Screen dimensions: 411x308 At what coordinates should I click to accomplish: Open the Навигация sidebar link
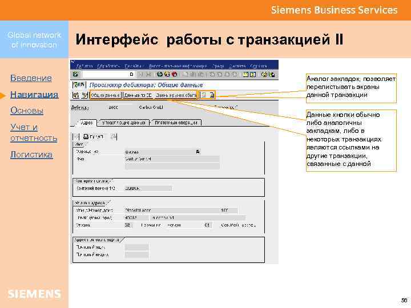pyautogui.click(x=34, y=95)
